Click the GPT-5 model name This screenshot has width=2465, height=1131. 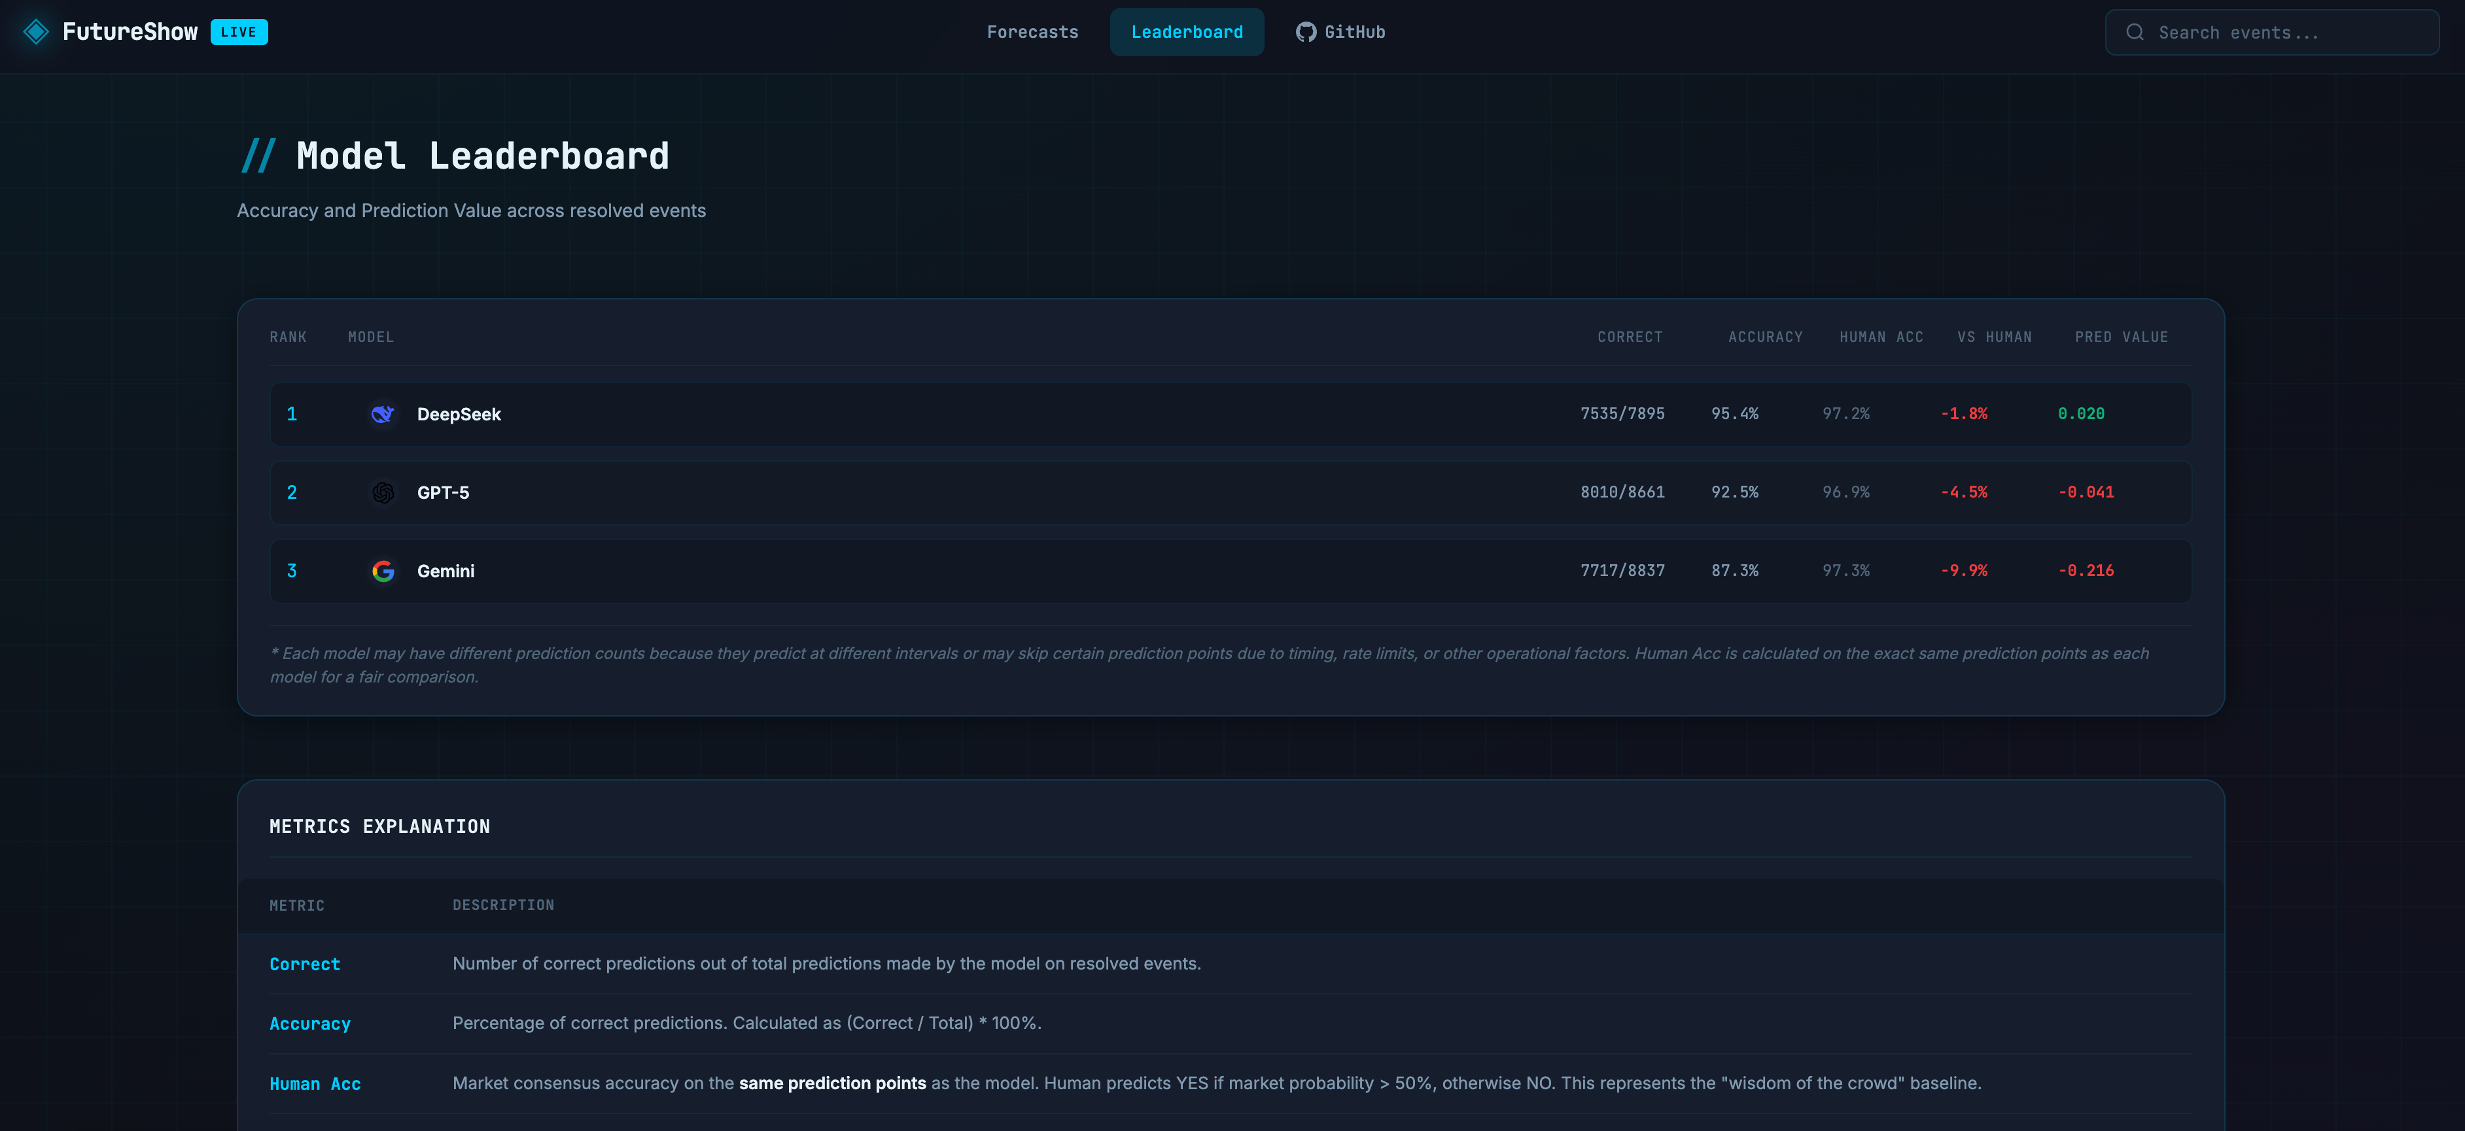point(443,492)
